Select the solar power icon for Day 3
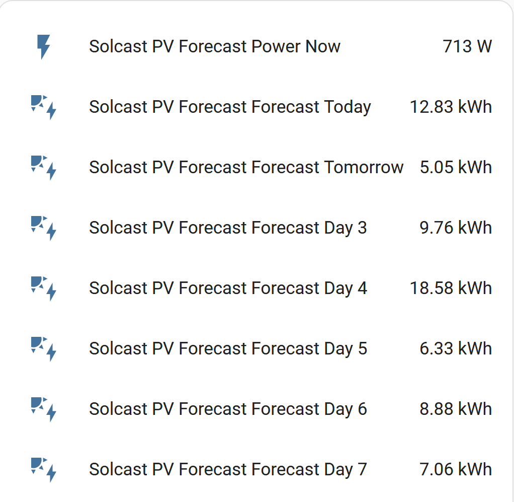Screen dimensions: 514x502 pos(44,228)
